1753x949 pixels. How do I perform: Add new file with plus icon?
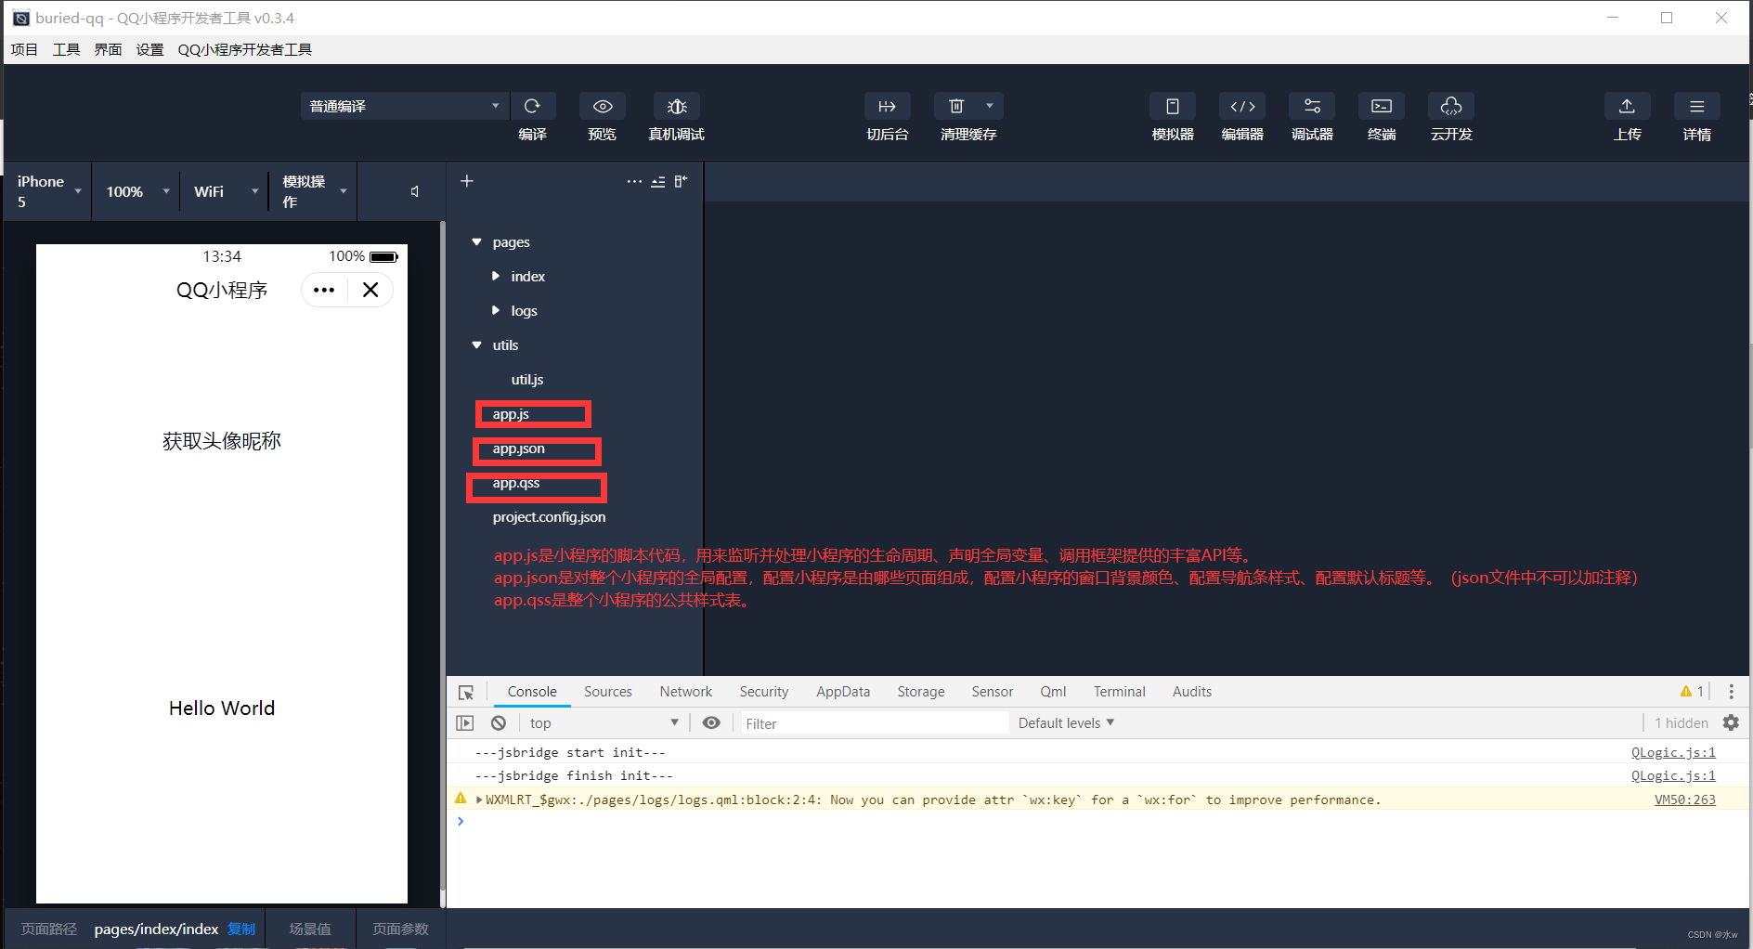coord(467,181)
